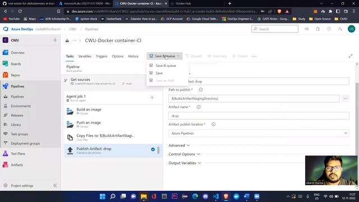Add a task to Agent job 1
This screenshot has height=202, width=359.
[x=152, y=98]
